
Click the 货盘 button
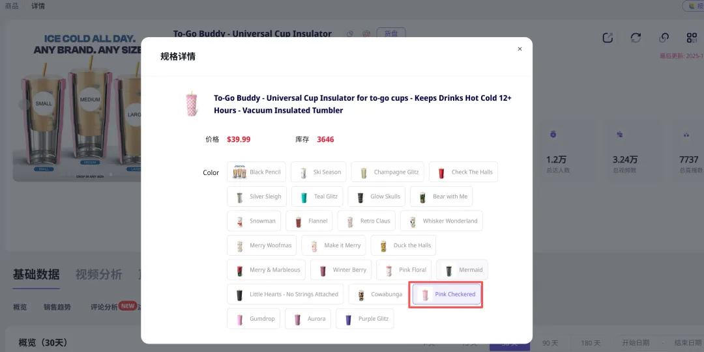coord(391,33)
